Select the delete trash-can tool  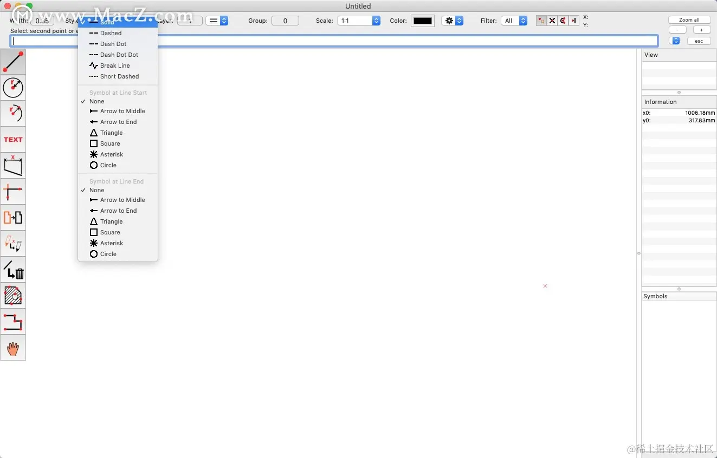point(13,270)
